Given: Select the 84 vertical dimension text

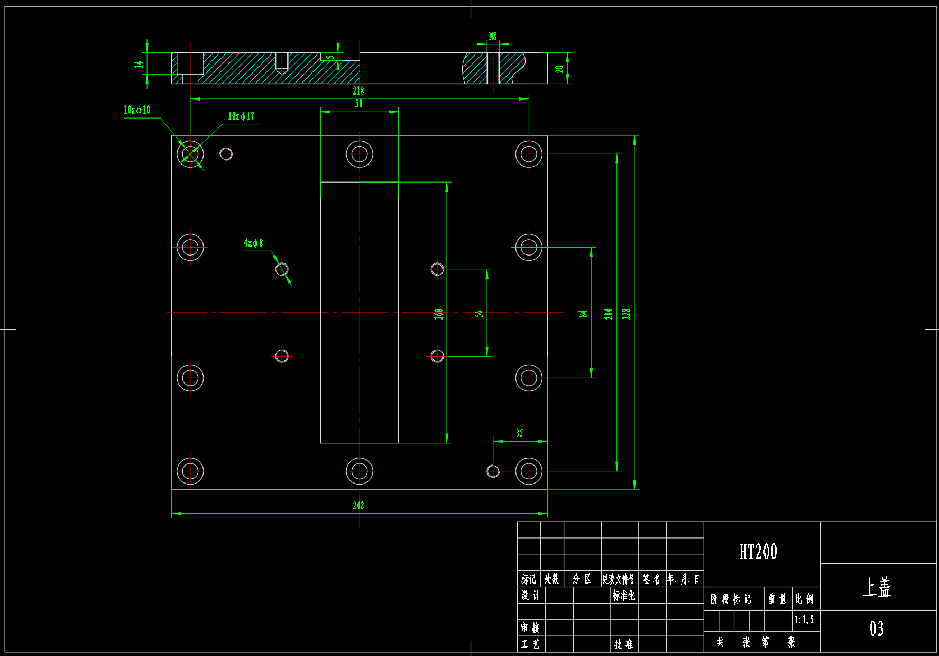Looking at the screenshot, I should tap(583, 314).
